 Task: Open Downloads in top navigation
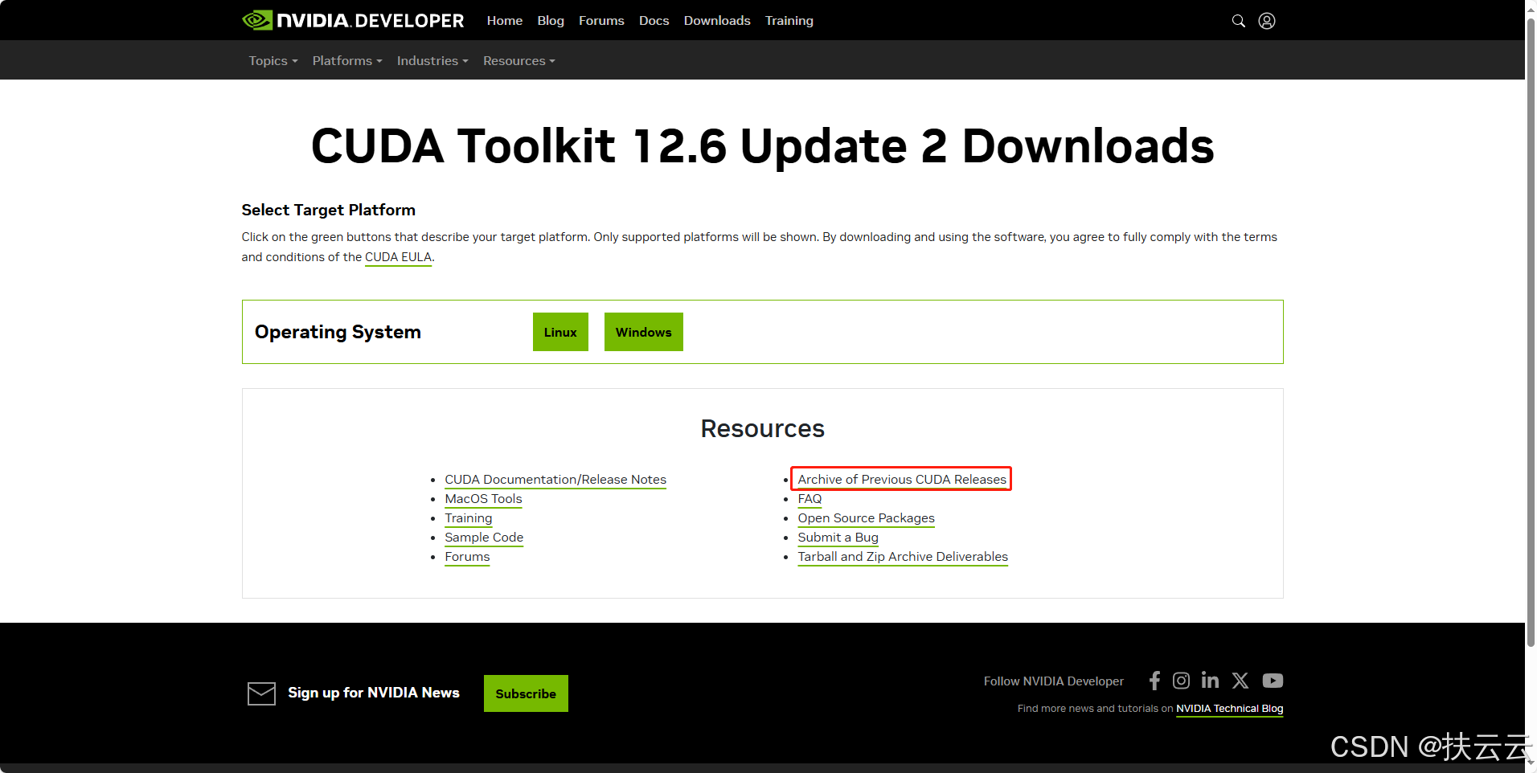point(717,21)
